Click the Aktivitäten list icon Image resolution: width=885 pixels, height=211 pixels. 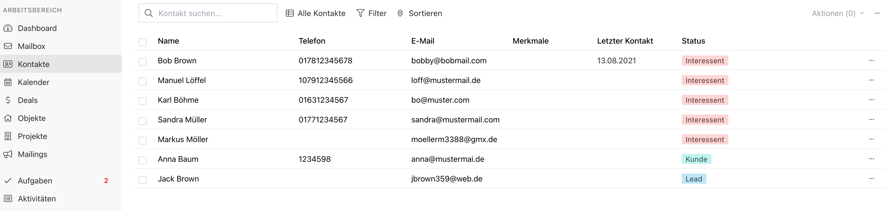pyautogui.click(x=8, y=199)
